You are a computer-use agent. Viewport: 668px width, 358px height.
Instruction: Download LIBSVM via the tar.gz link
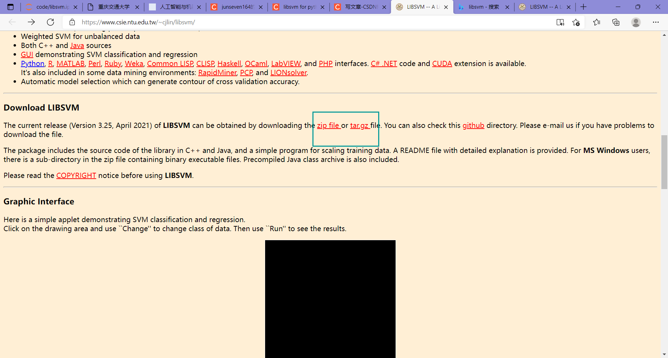tap(359, 125)
